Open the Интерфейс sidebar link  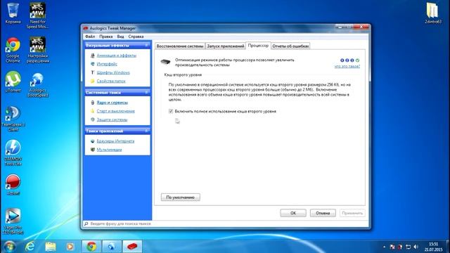tap(107, 64)
